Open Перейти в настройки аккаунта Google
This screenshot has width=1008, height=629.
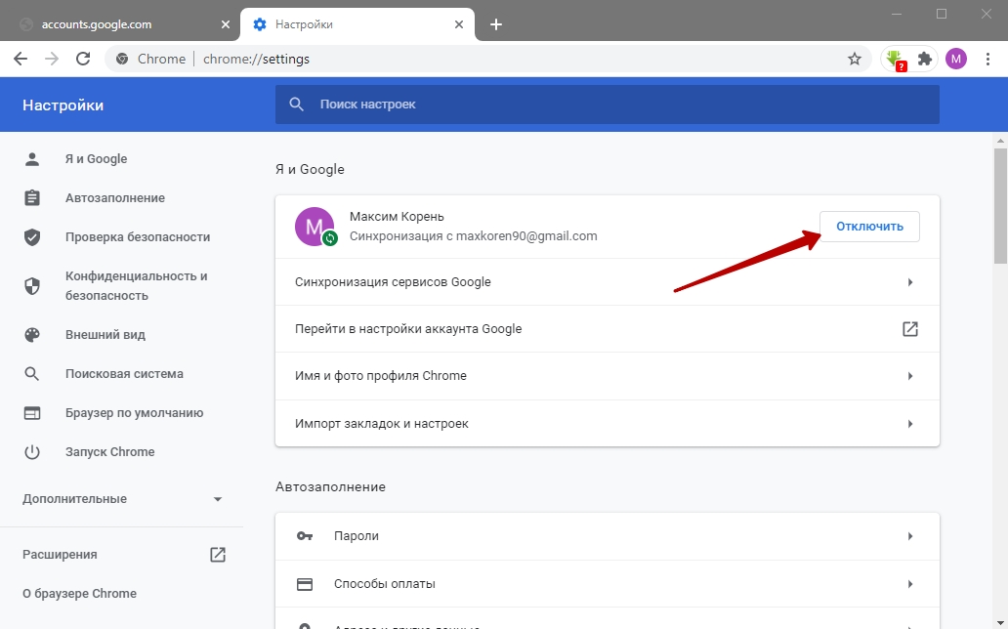point(607,329)
